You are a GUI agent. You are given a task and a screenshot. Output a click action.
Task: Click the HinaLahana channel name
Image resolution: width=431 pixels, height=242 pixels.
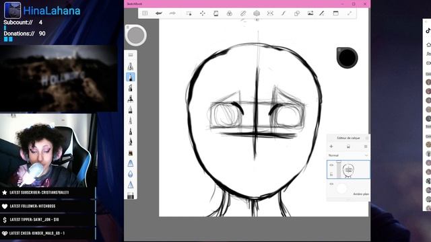coord(52,11)
